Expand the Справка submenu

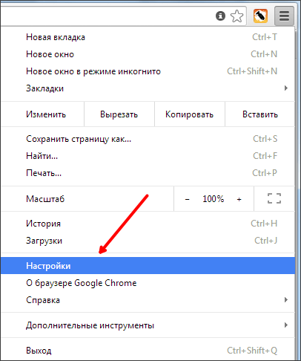pyautogui.click(x=148, y=300)
